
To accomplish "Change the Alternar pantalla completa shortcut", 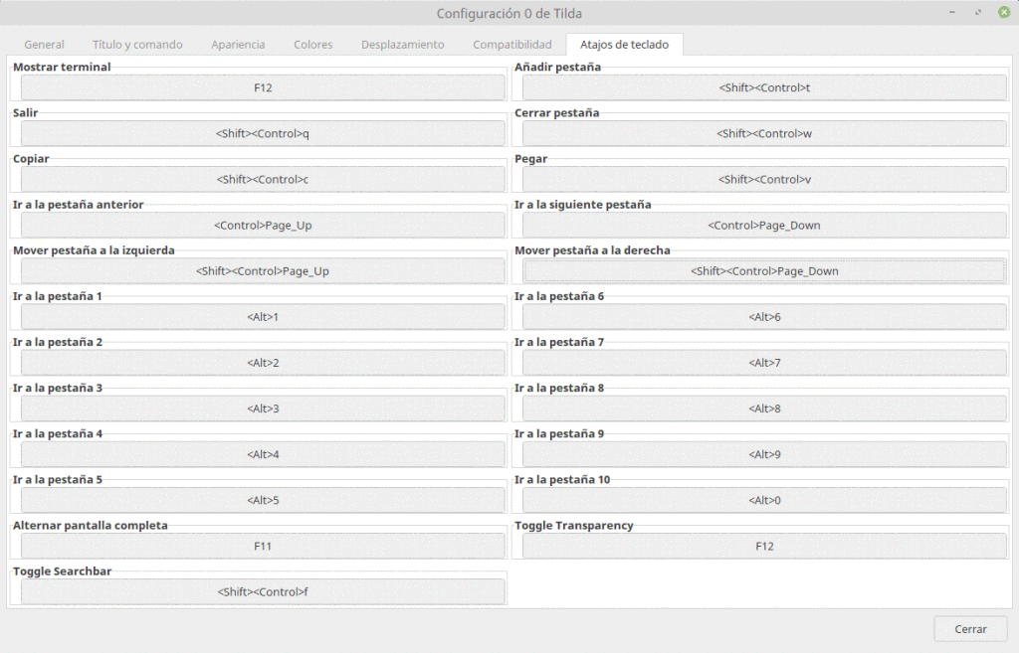I will 262,546.
